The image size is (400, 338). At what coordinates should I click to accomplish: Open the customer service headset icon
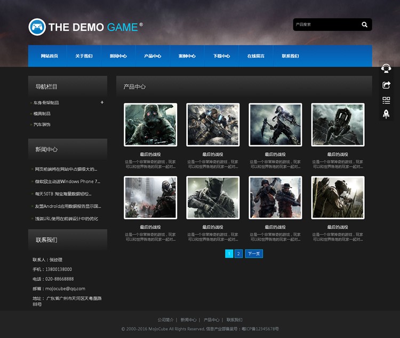point(386,68)
